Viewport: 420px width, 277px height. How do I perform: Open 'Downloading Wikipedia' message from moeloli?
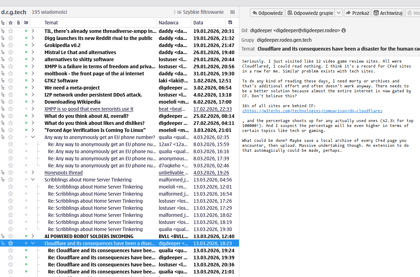coord(119,102)
